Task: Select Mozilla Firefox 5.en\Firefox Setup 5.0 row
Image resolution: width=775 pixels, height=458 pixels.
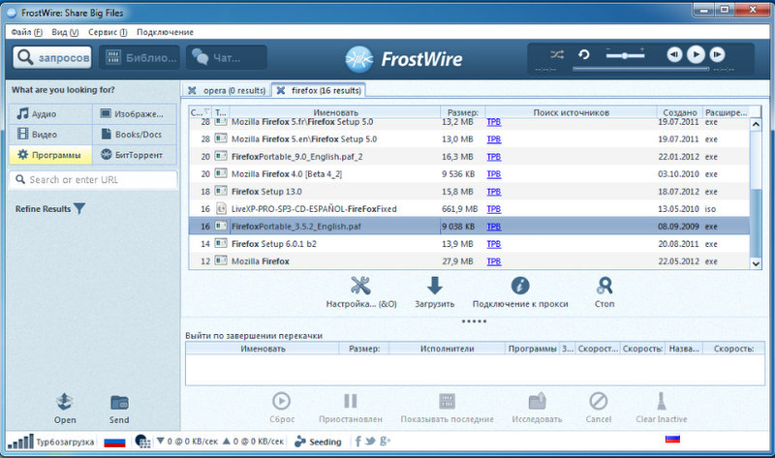Action: (x=469, y=139)
